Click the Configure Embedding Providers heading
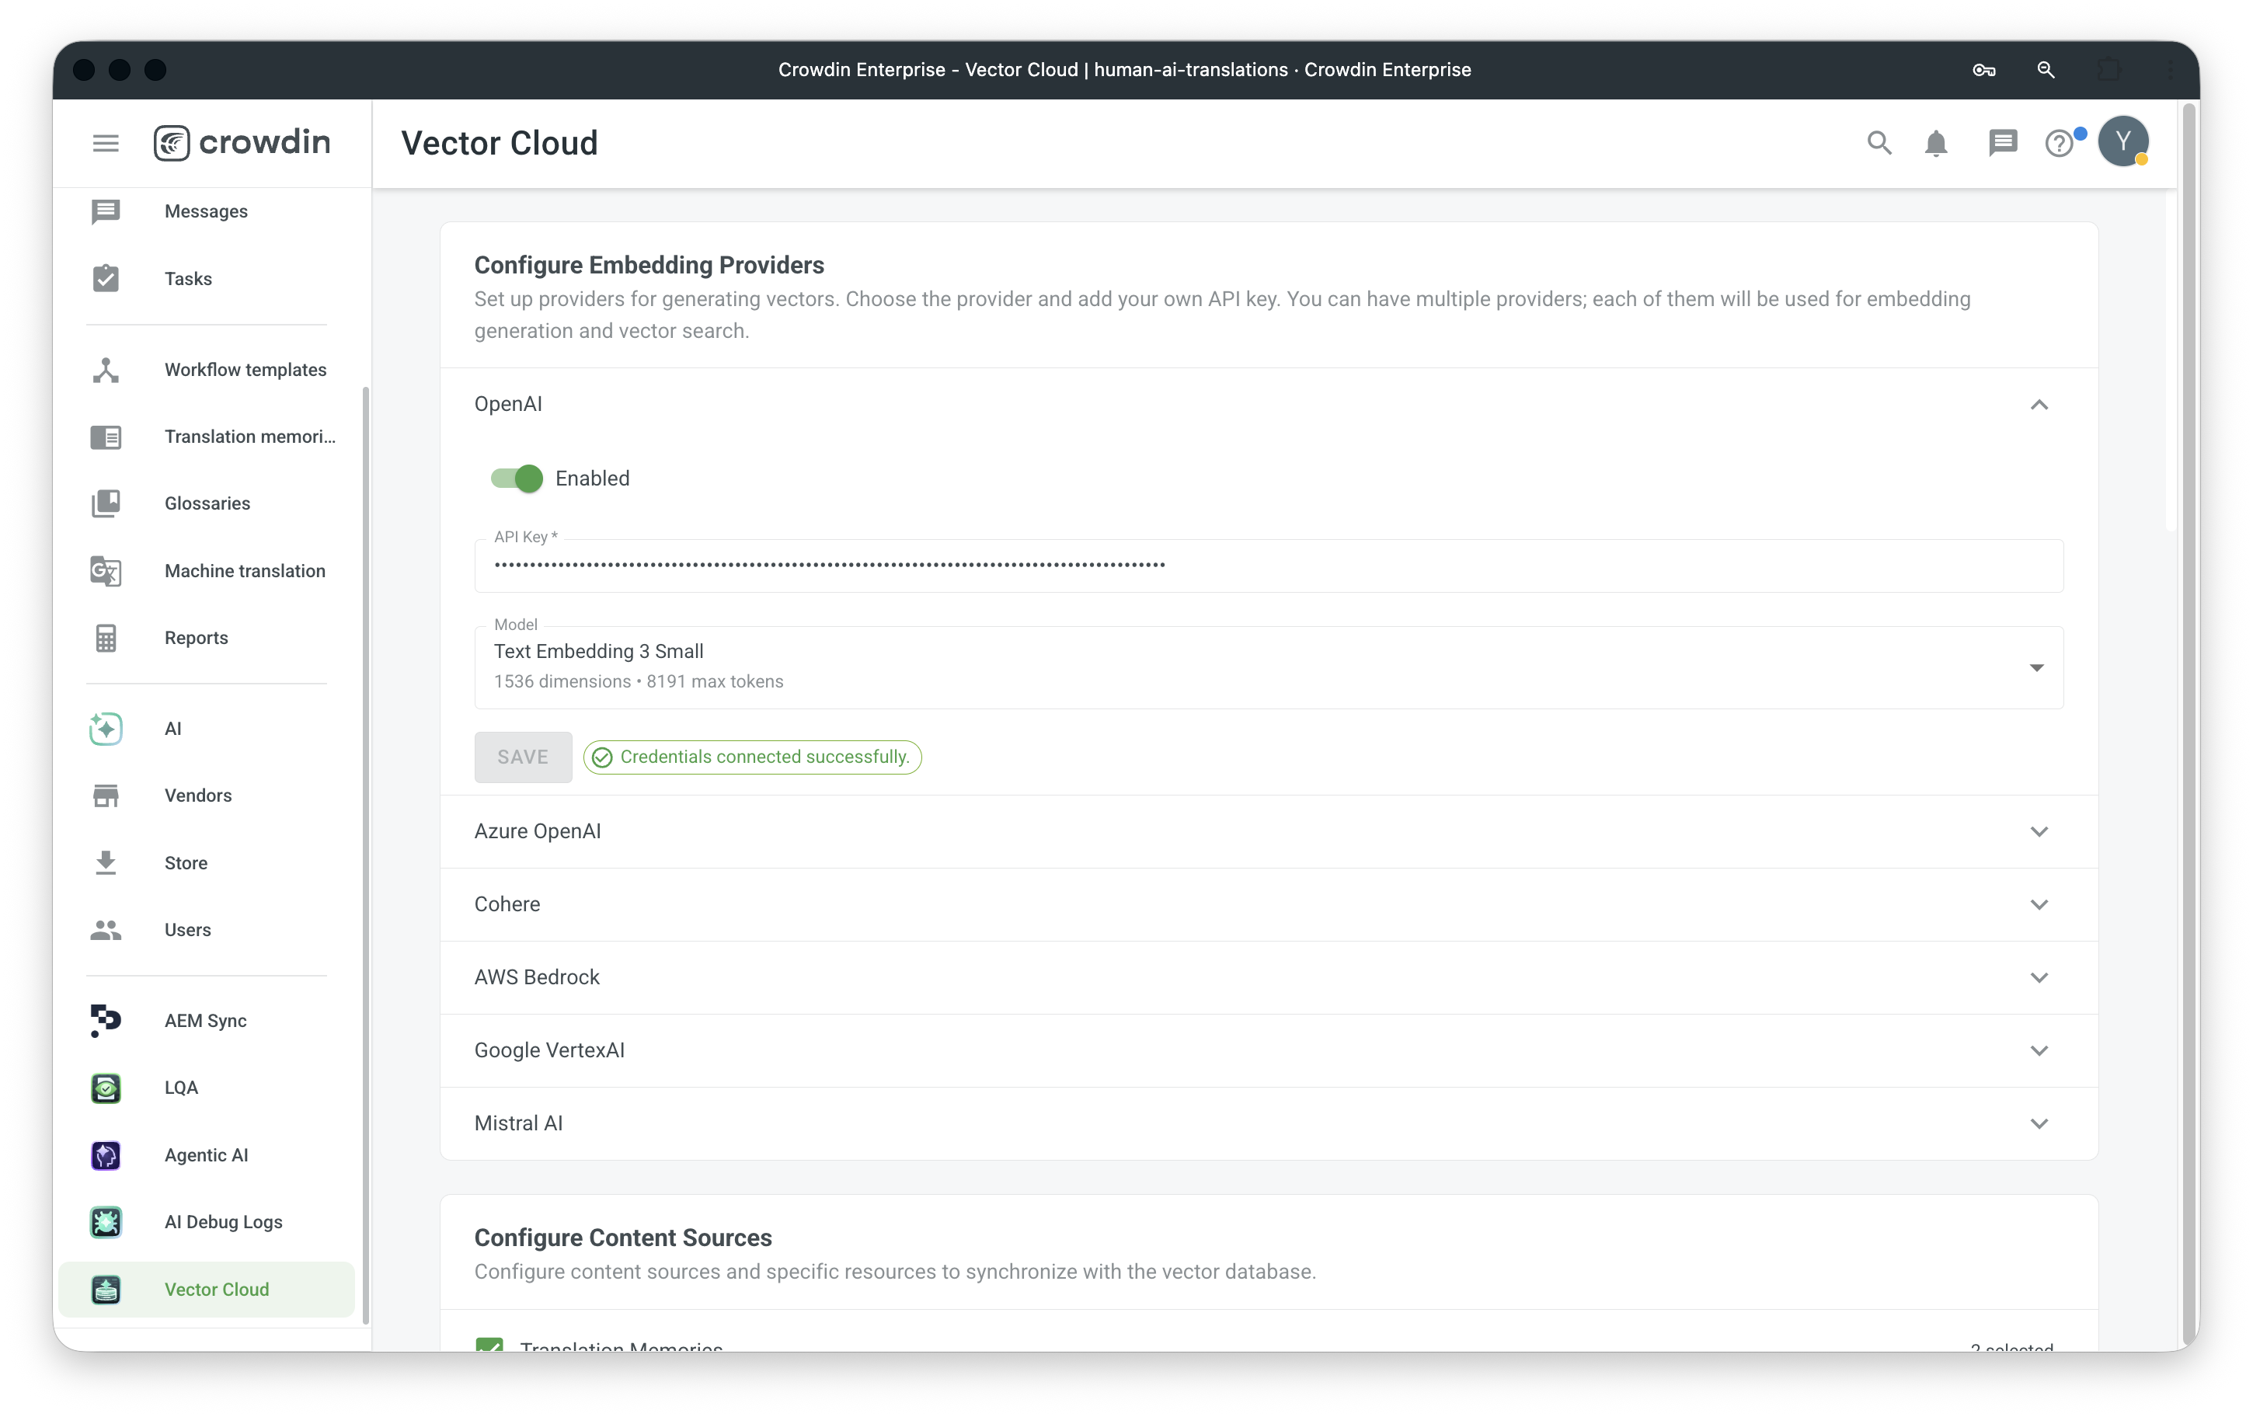This screenshot has height=1417, width=2253. point(649,265)
